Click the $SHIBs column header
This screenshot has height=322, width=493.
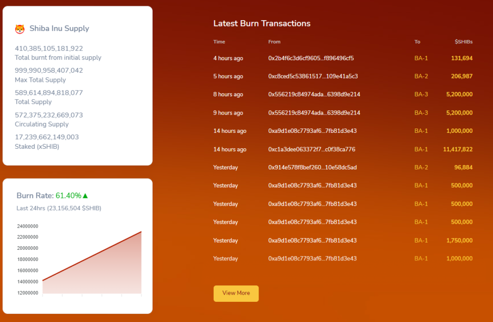click(x=464, y=41)
